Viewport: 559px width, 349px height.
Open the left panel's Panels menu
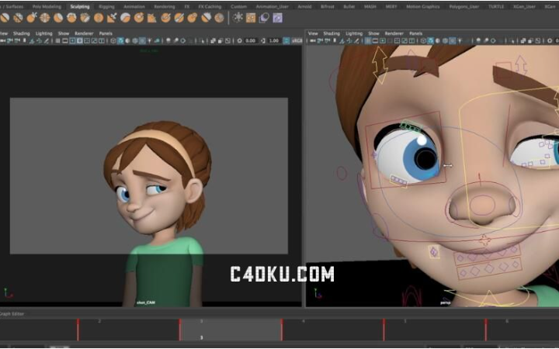click(x=106, y=33)
